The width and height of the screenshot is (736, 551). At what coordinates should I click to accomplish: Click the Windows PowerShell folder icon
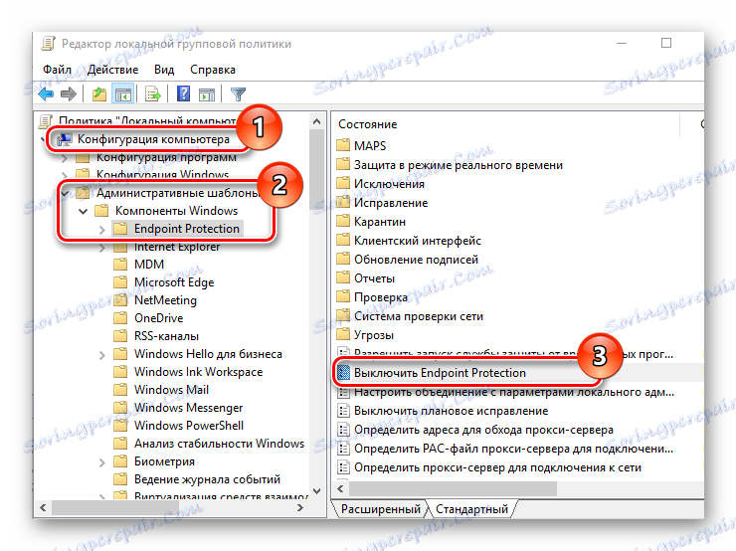pyautogui.click(x=120, y=425)
